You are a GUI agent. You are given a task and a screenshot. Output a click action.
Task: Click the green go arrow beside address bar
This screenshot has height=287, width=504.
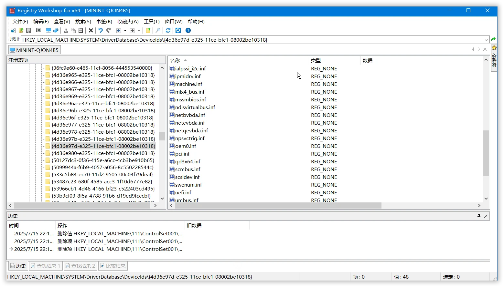[493, 39]
